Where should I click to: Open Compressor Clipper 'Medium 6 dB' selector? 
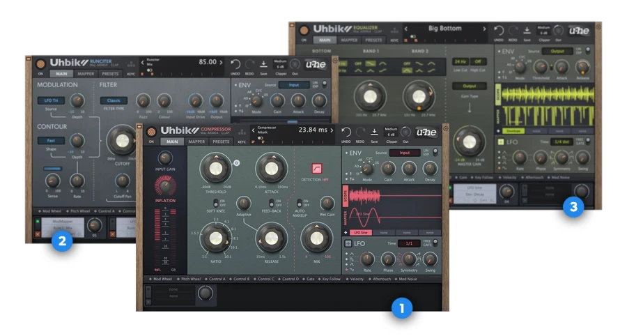tap(391, 132)
